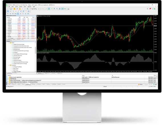Click the padlock icon in toolbar
Image resolution: width=164 pixels, height=125 pixels.
pyautogui.click(x=20, y=9)
